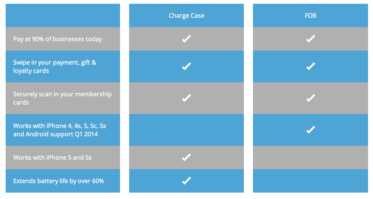Click Charge Case checkmark for Works with iPhone 5 and 5s
The height and width of the screenshot is (199, 373).
tap(186, 157)
